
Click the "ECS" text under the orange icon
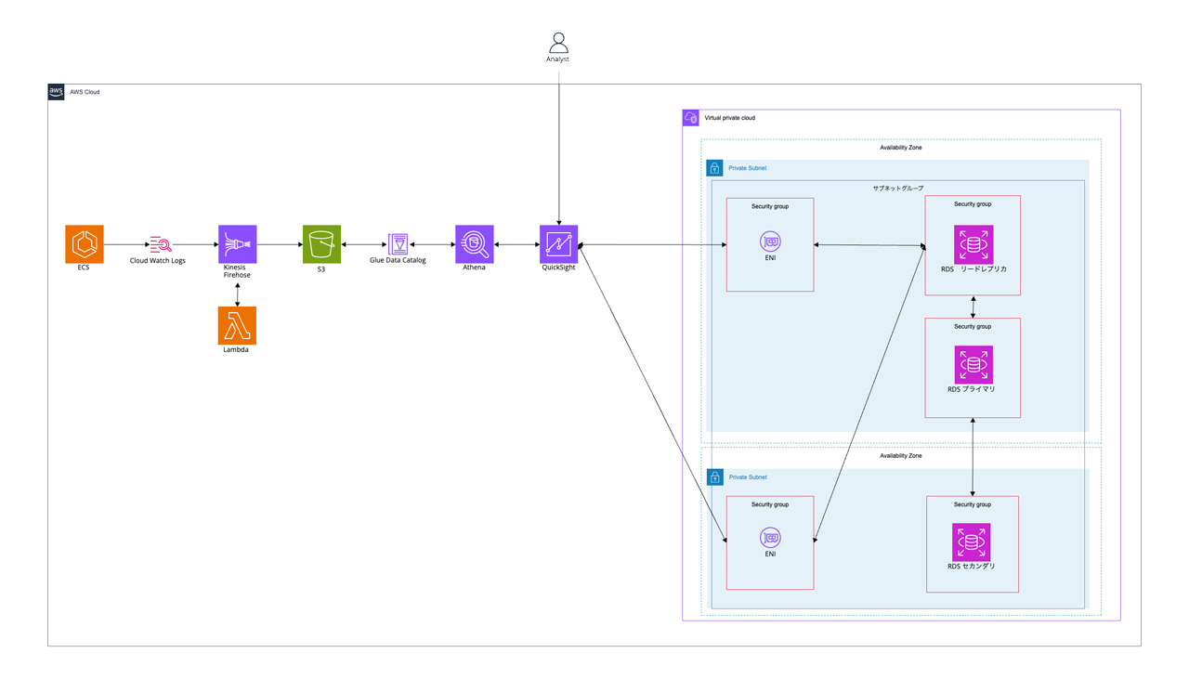84,268
